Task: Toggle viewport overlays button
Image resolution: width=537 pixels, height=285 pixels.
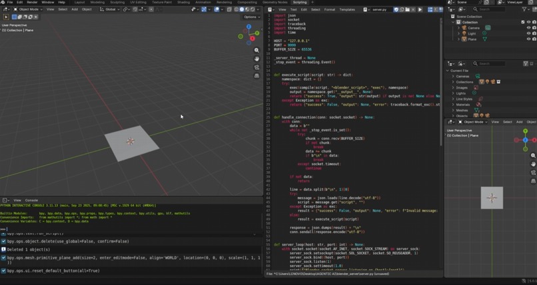Action: [x=217, y=9]
